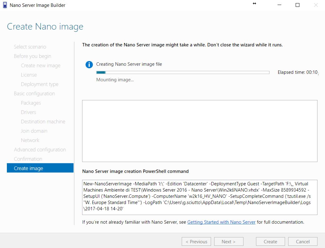
Task: Go to the Drivers step
Action: (29, 112)
